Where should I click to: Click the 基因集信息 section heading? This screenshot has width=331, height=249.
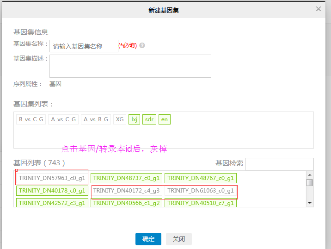coord(31,32)
